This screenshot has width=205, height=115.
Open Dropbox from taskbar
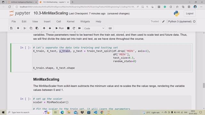click(x=82, y=112)
